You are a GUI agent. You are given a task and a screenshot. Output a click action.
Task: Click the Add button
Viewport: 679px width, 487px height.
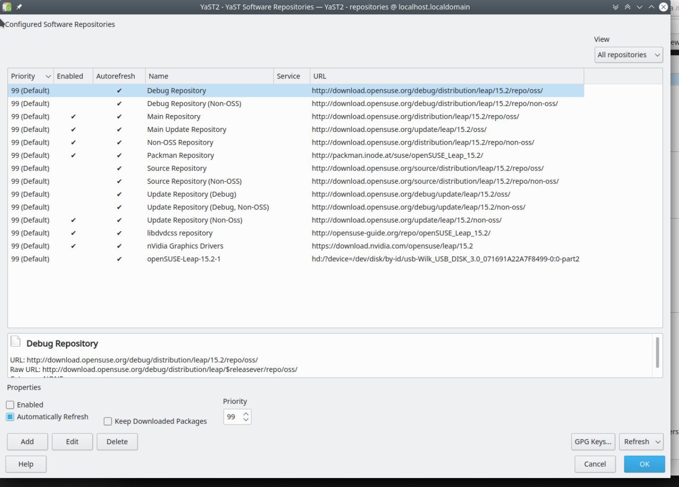(x=27, y=441)
